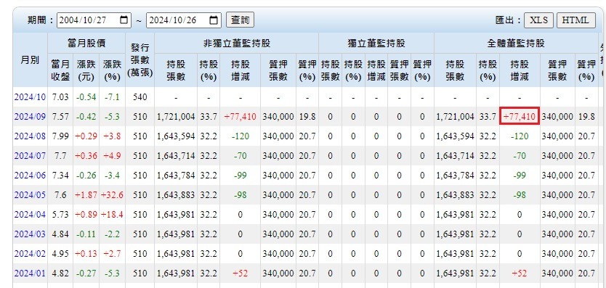This screenshot has width=606, height=288.
Task: Select 非獨立董監 holdings 1,643,883 in 2024/05 row
Action: 176,195
